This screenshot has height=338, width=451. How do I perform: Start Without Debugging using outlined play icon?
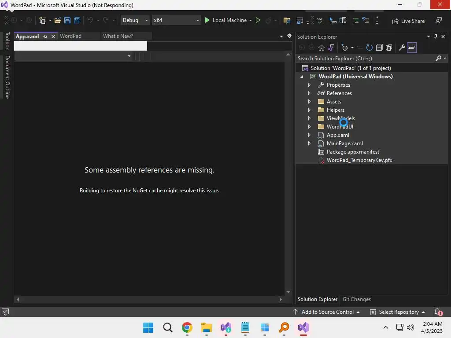coord(258,20)
